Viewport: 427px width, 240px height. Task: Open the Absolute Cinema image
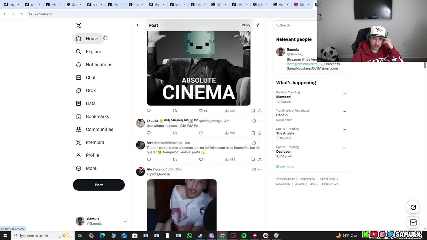(x=198, y=68)
